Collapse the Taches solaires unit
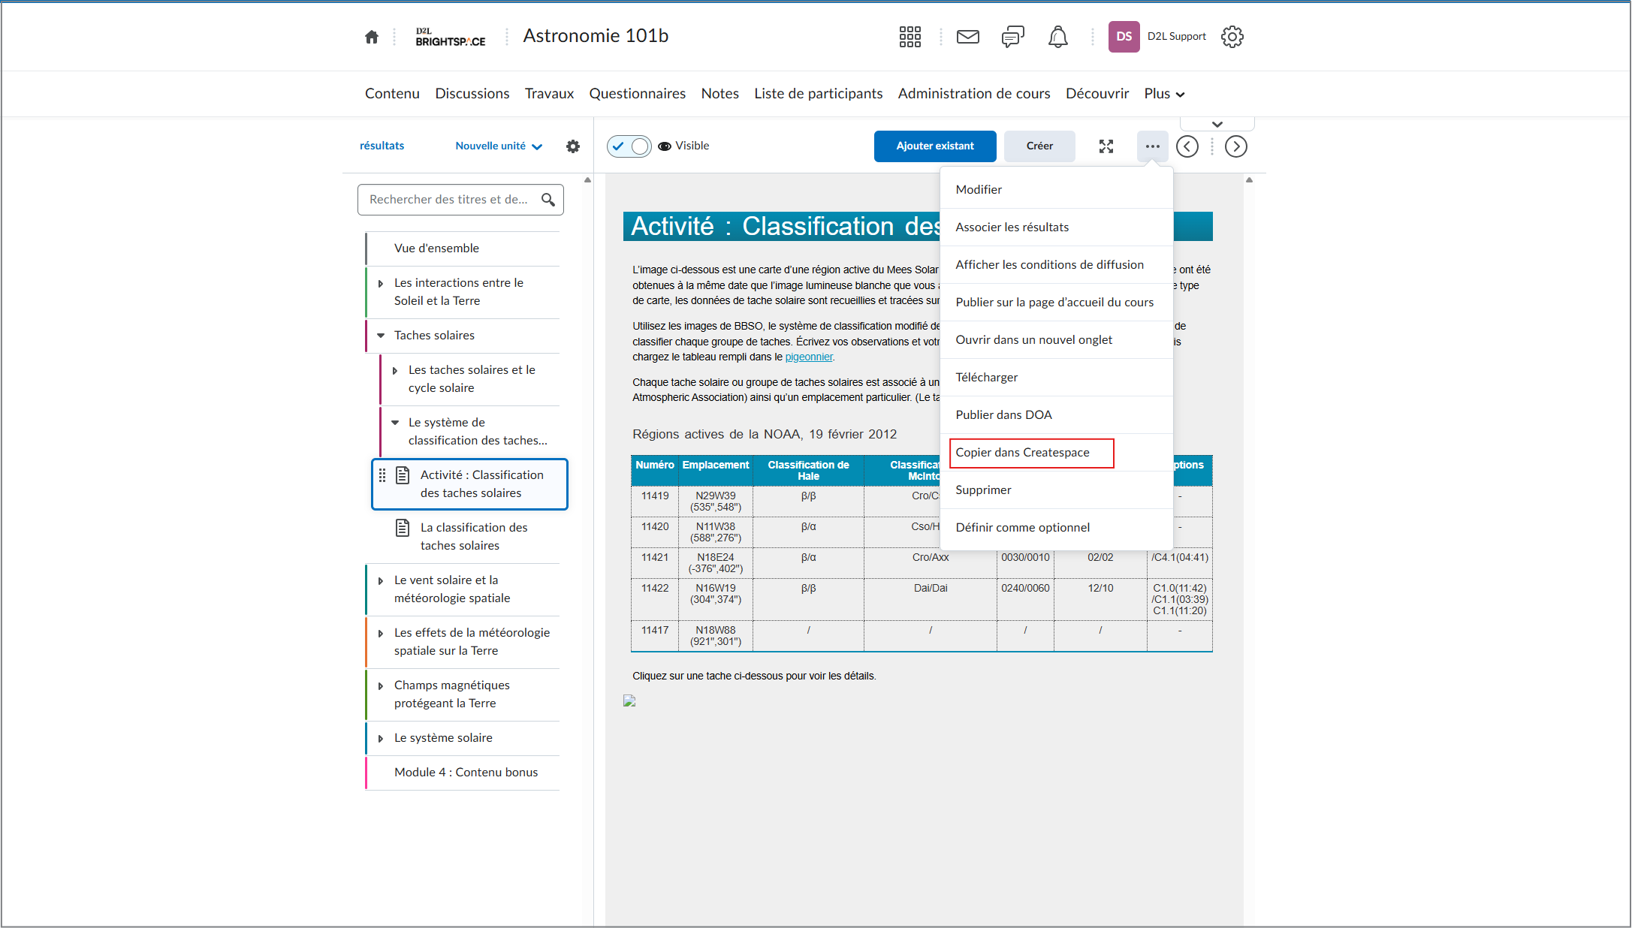This screenshot has width=1632, height=928. (381, 336)
